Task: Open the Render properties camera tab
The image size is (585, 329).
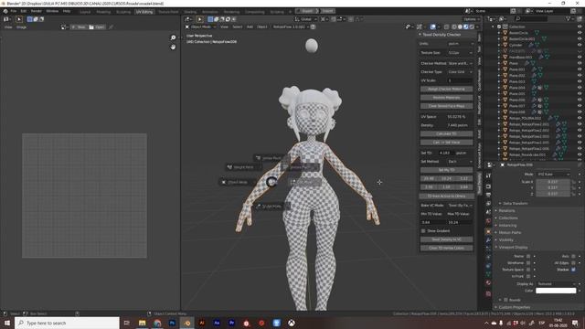Action: coord(488,186)
